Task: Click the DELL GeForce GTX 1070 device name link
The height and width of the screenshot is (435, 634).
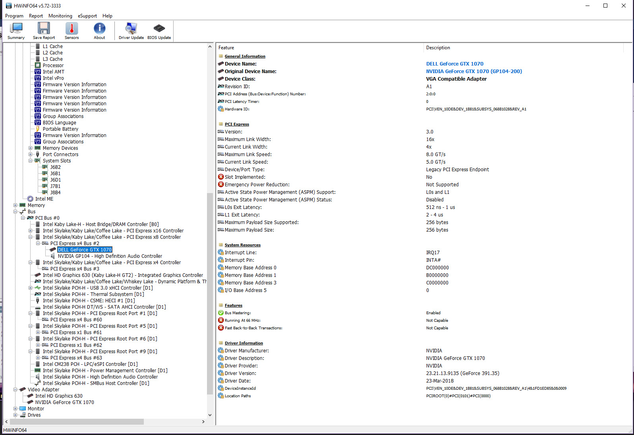Action: [455, 64]
